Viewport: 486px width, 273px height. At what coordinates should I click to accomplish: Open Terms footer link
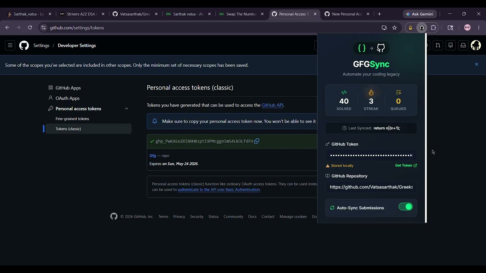pyautogui.click(x=163, y=217)
